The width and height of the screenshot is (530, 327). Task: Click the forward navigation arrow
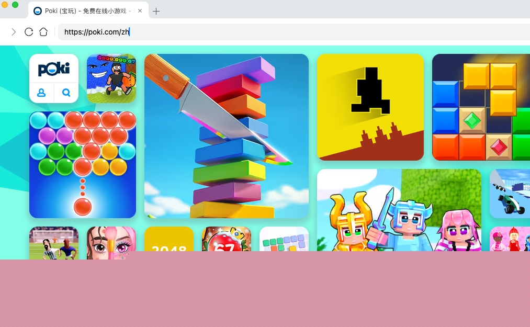point(14,32)
